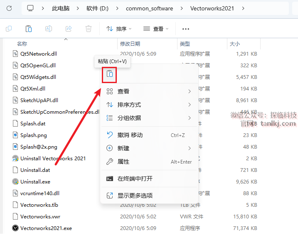Sort by 大小 column header
The image size is (298, 235).
[235, 44]
